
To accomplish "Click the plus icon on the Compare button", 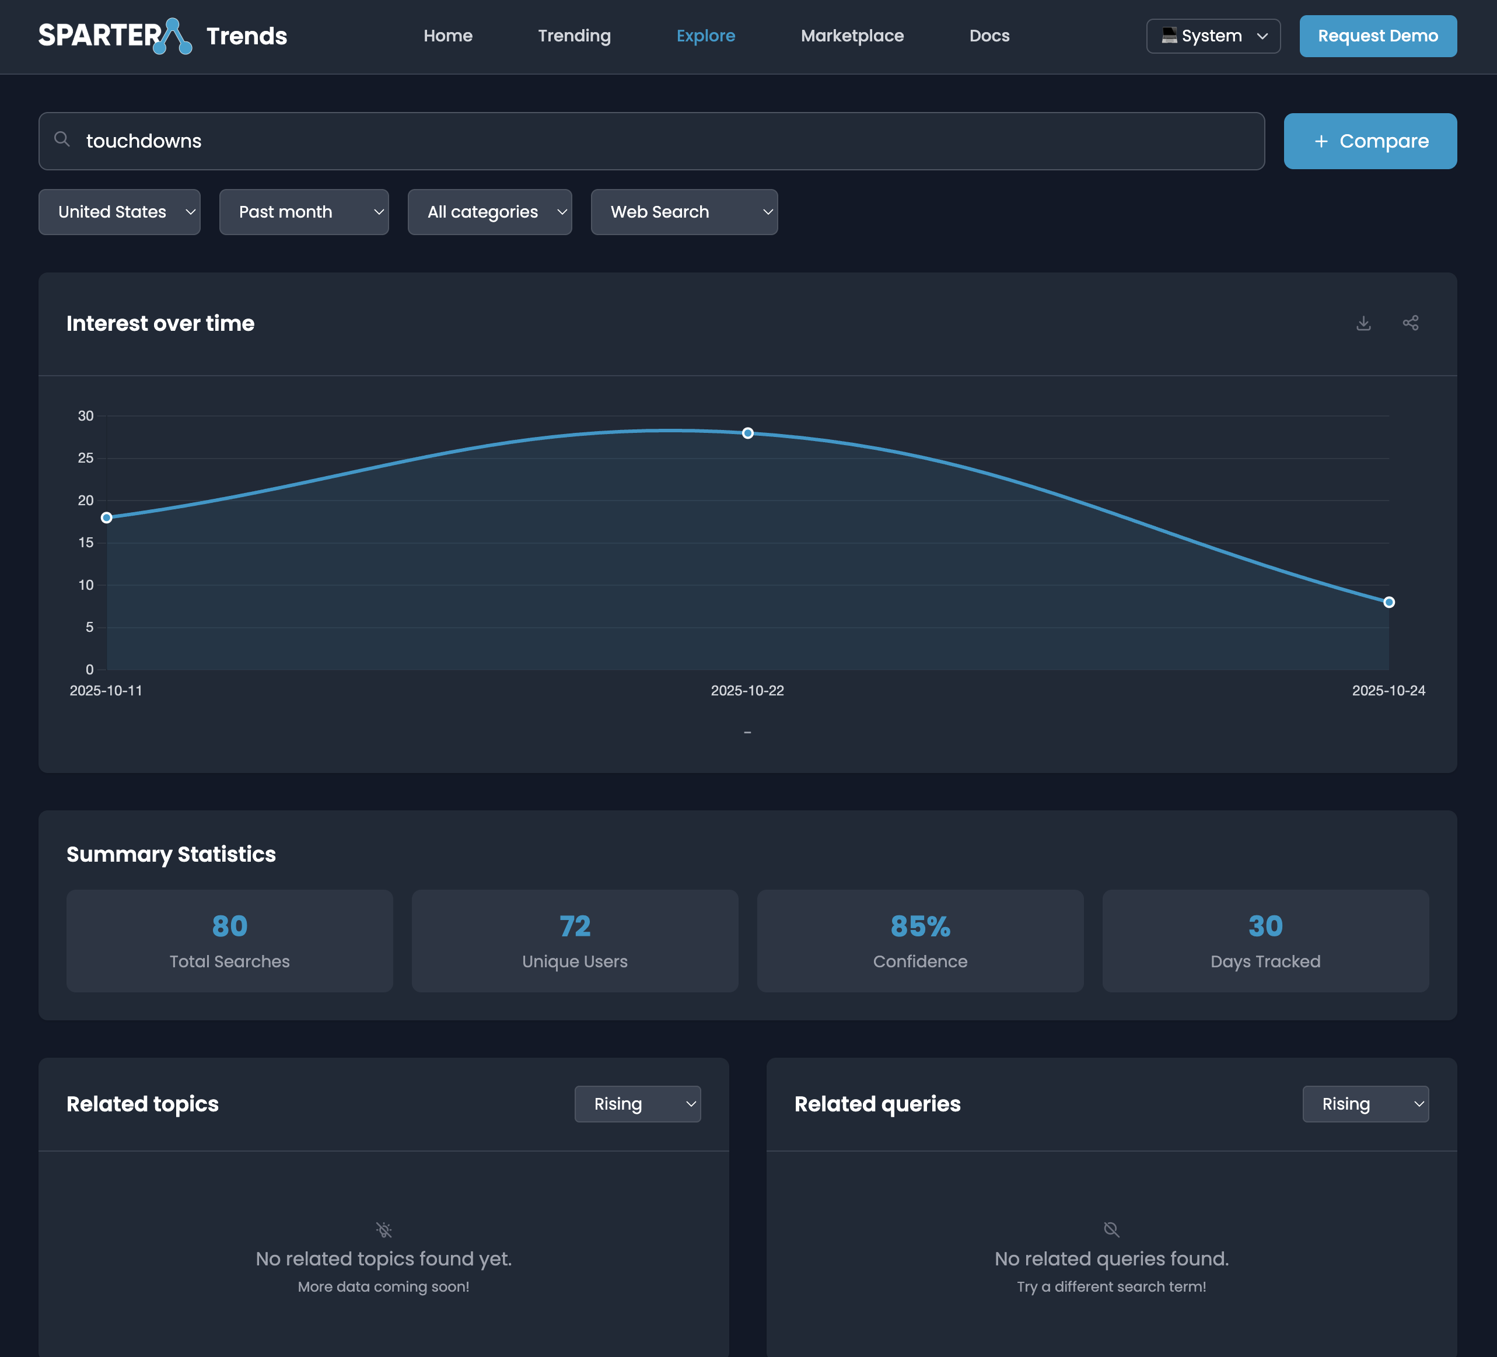I will tap(1321, 141).
